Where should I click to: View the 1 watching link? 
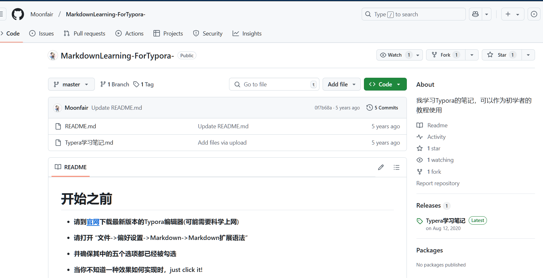[435, 160]
